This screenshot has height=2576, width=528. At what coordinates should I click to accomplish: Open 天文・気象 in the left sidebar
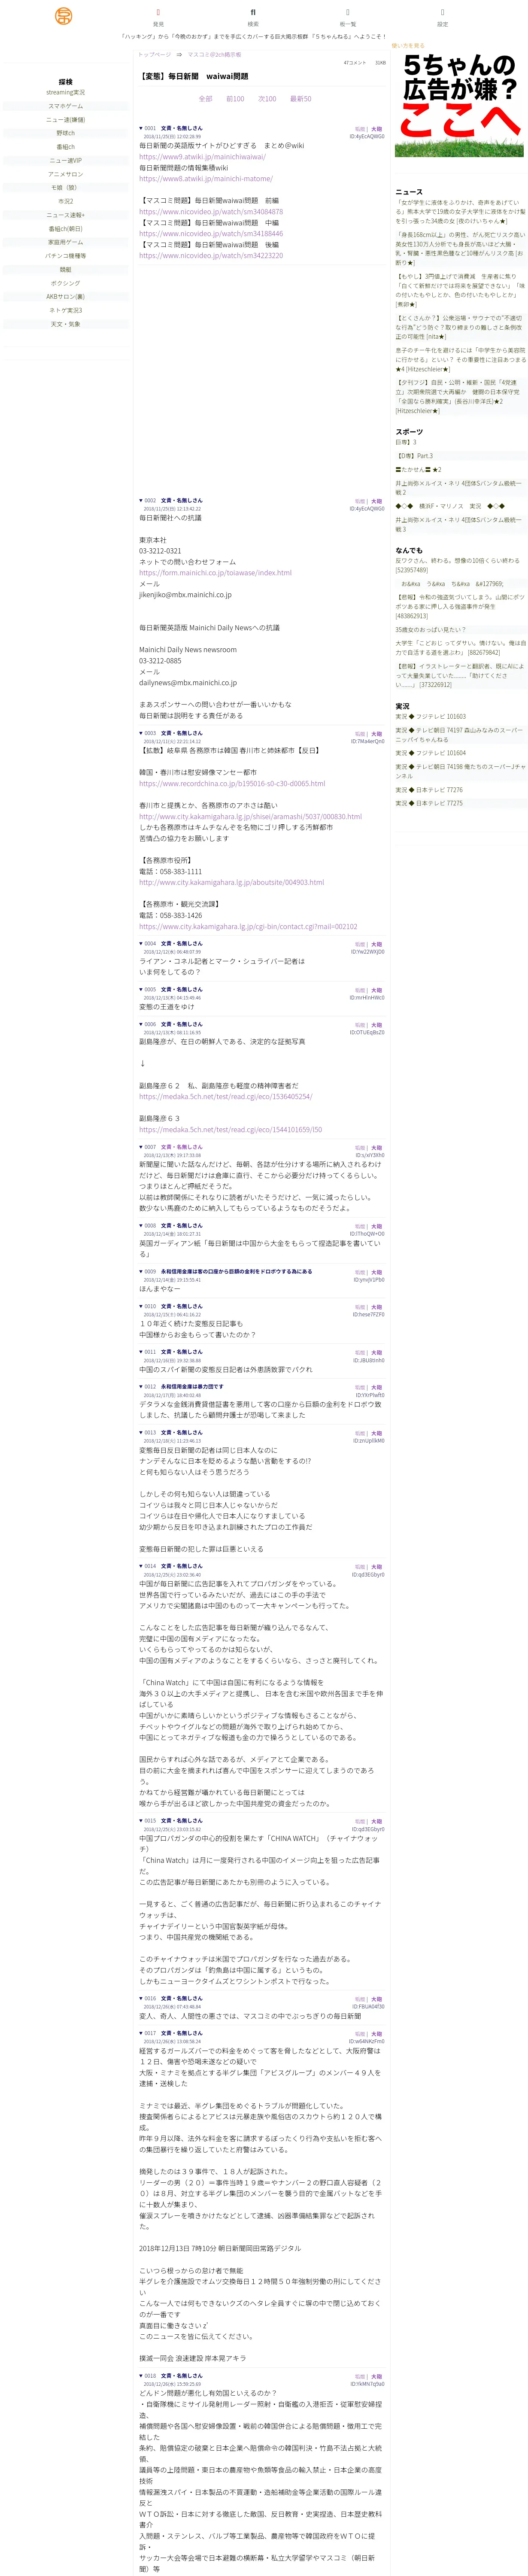66,324
